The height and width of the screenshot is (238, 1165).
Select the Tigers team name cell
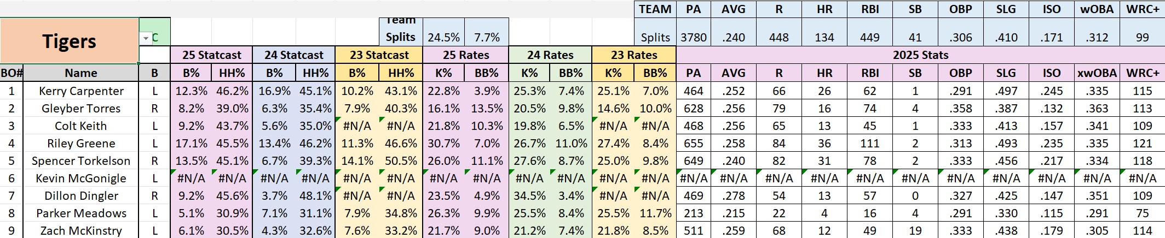point(70,41)
